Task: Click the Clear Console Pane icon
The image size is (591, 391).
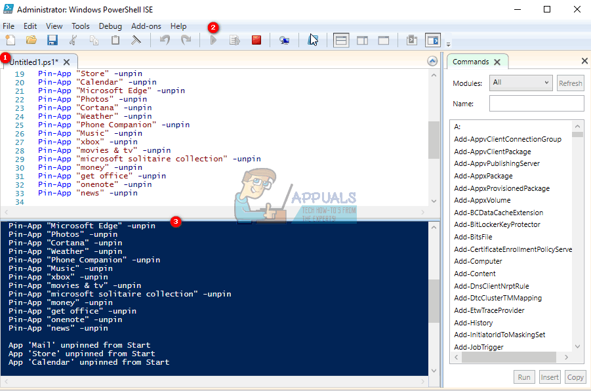Action: pos(137,41)
